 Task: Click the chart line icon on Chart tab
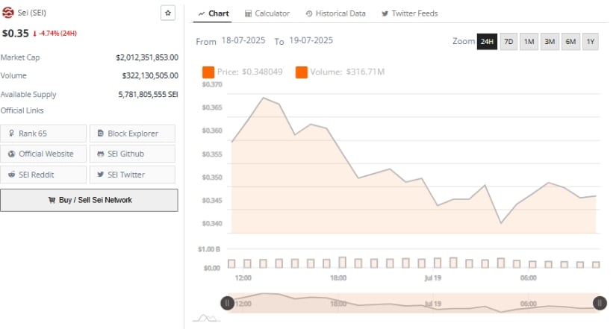coord(202,13)
